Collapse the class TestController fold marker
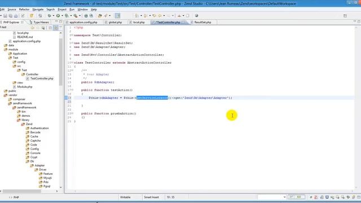361x203 pixels. (72, 63)
